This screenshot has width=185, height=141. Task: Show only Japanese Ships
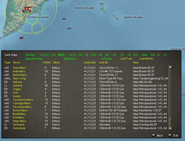(34, 59)
